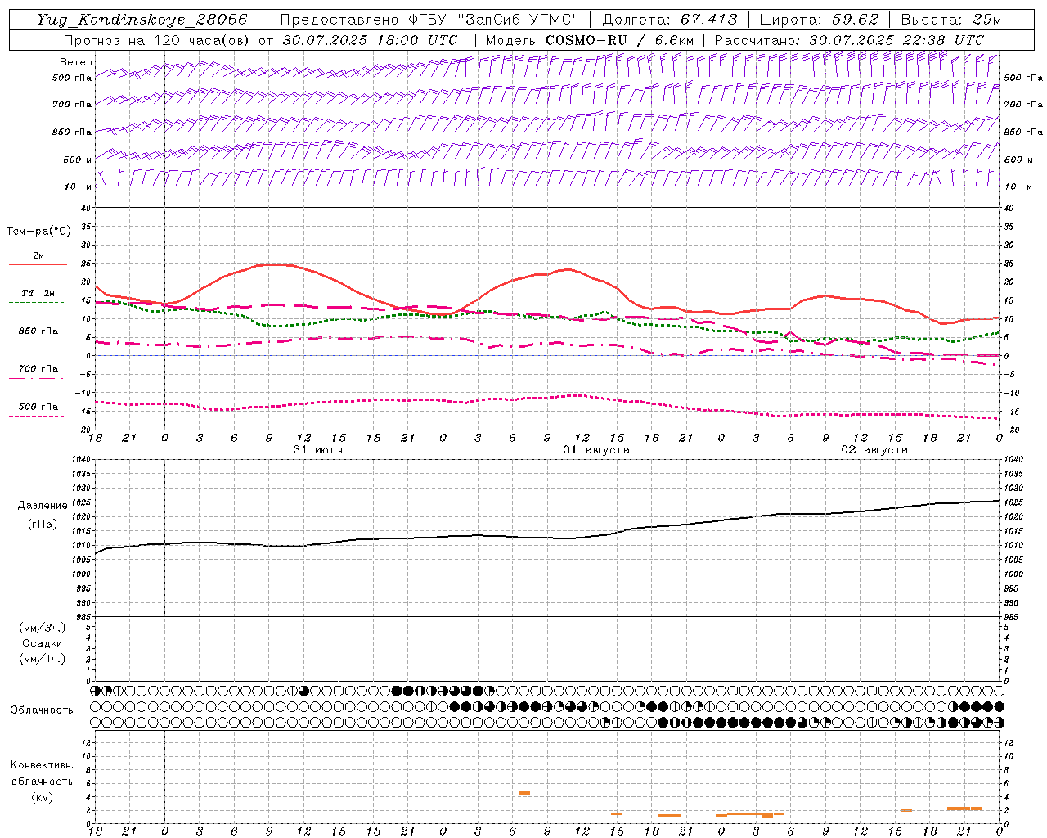Click the 10 м wind level label on left
This screenshot has width=1047, height=838.
(x=79, y=187)
